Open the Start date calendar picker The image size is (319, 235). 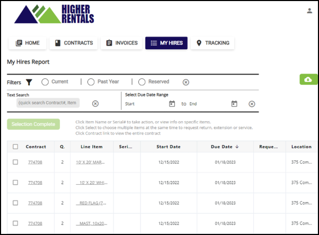(x=172, y=104)
